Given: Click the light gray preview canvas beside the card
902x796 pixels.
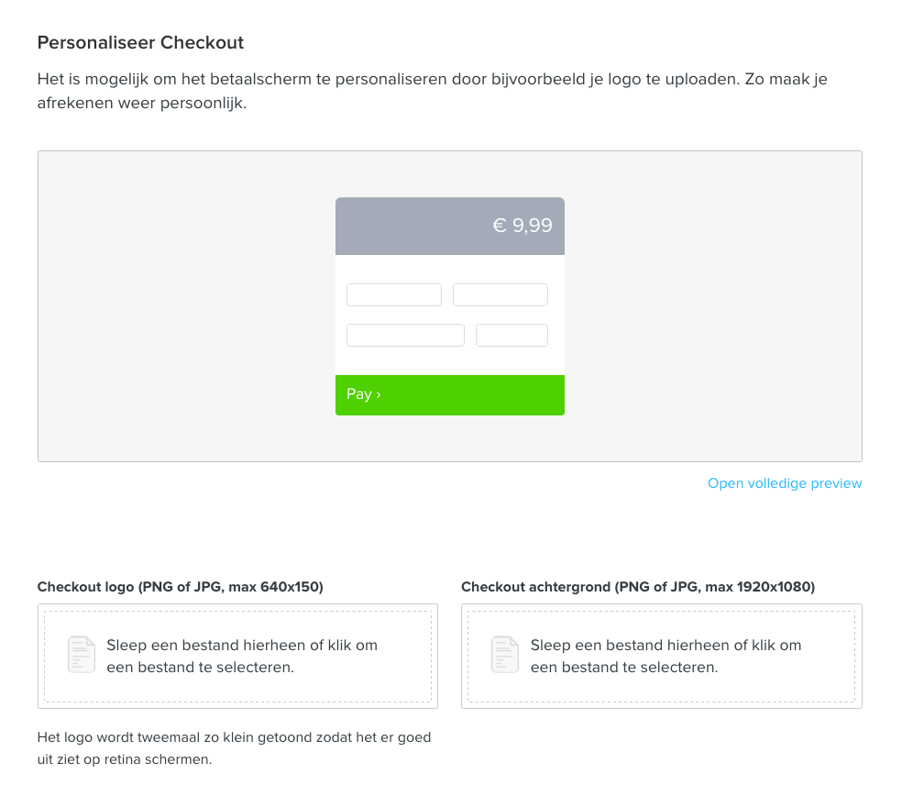Looking at the screenshot, I should tap(713, 306).
